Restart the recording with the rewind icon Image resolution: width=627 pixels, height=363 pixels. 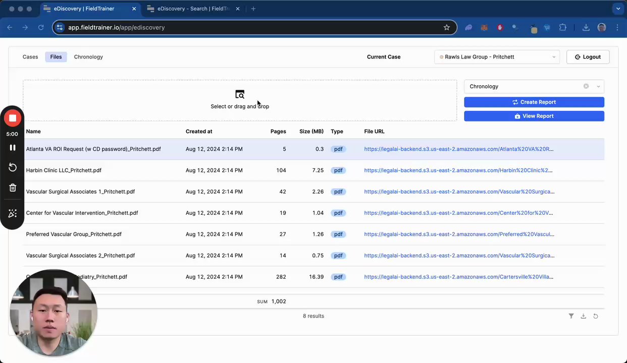(13, 167)
